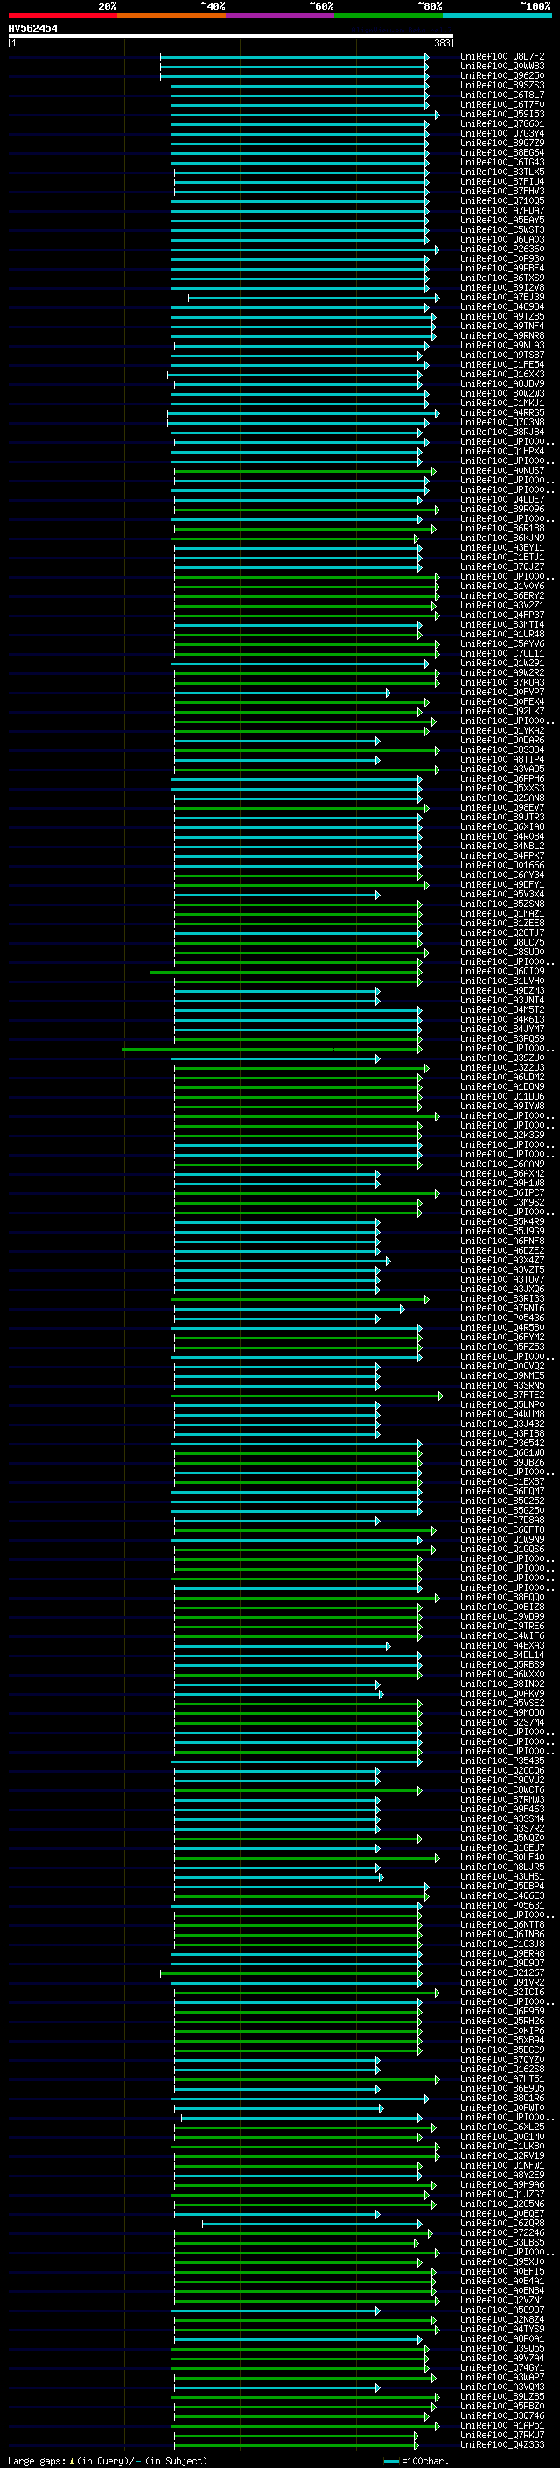Click the white query sequence bar
The width and height of the screenshot is (560, 2468).
(231, 37)
